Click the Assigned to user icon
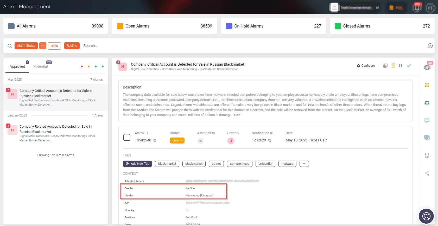Screen dimensions: 438x226 click(x=200, y=141)
